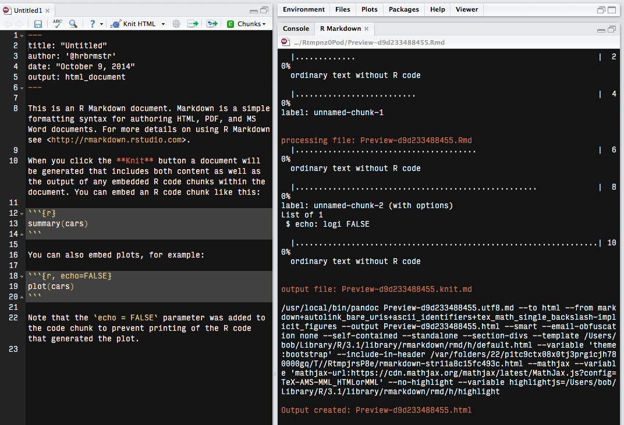The width and height of the screenshot is (624, 425).
Task: Switch to the Viewer tab
Action: 467,9
